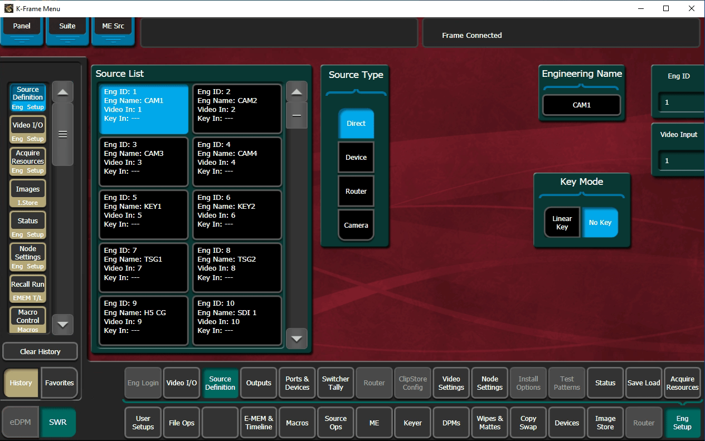This screenshot has height=441, width=705.
Task: Select source Eng ID 5 KEY1
Action: coord(144,215)
